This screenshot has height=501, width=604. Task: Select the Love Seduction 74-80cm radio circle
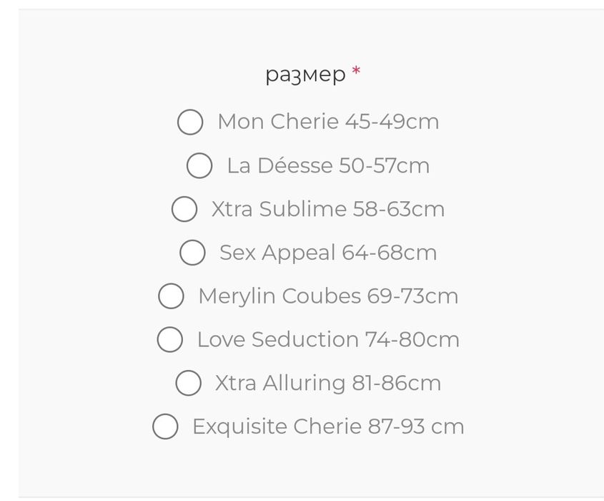[169, 340]
